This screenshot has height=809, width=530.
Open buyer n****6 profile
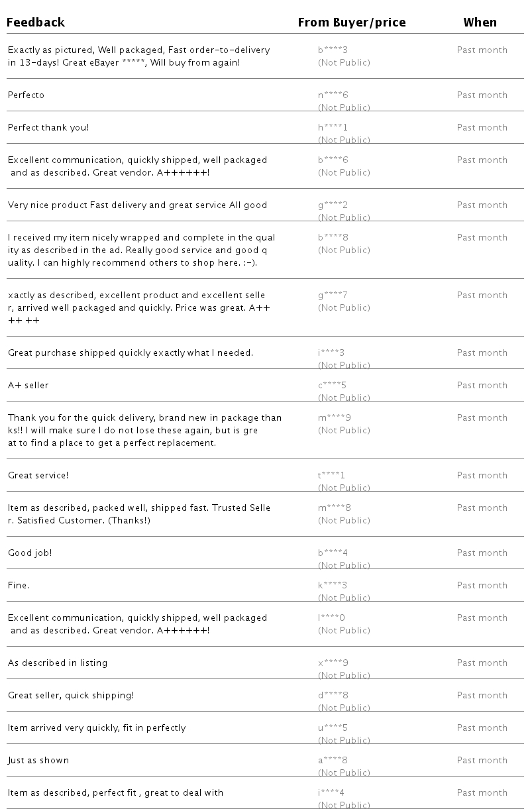pos(333,95)
